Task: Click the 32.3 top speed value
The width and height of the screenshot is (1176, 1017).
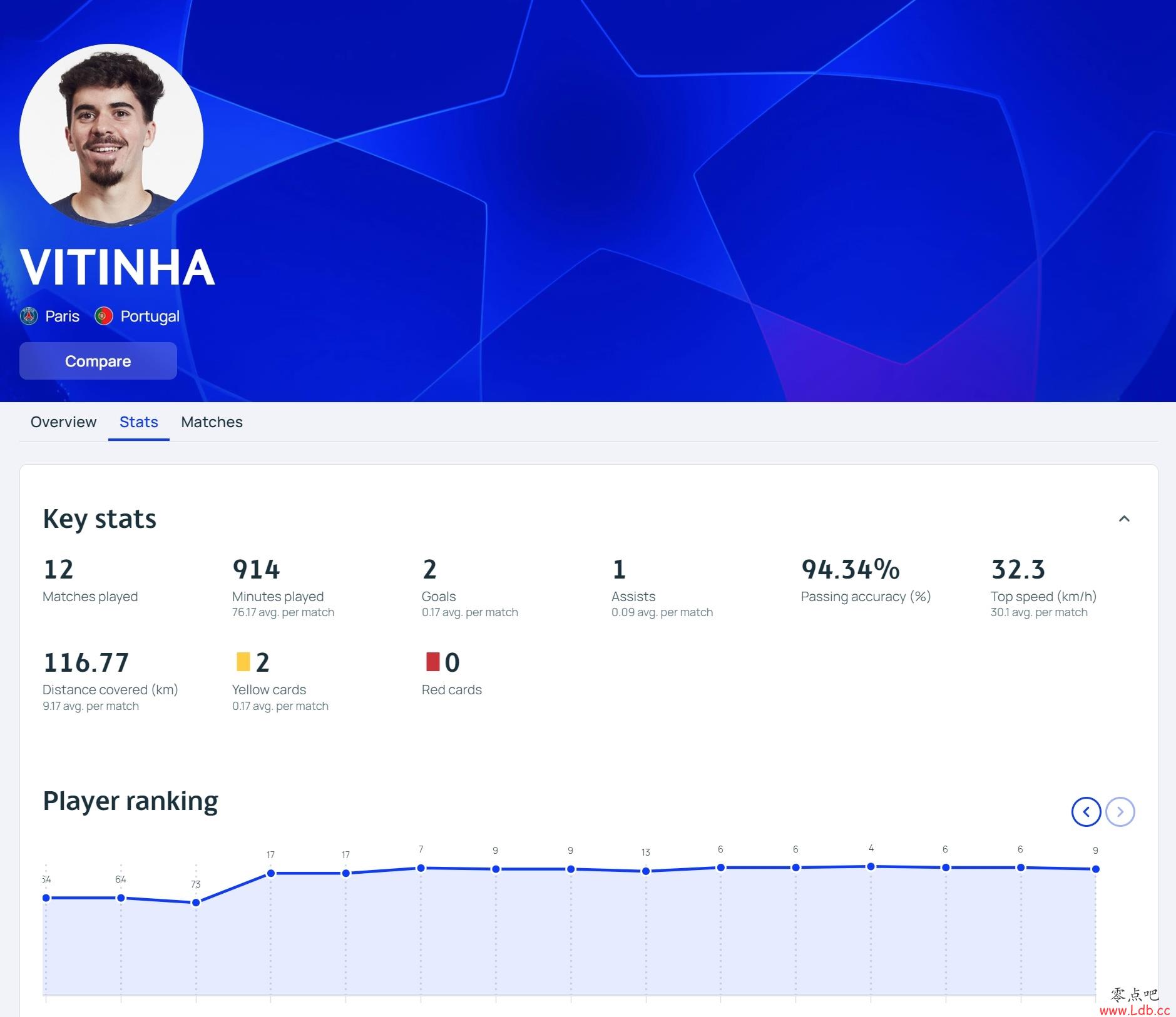Action: 1018,570
